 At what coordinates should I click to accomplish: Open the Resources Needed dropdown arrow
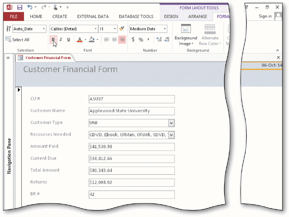pyautogui.click(x=171, y=135)
